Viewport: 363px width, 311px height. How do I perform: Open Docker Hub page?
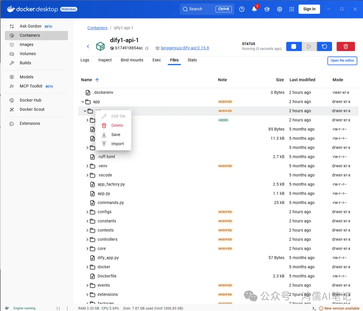(x=36, y=100)
